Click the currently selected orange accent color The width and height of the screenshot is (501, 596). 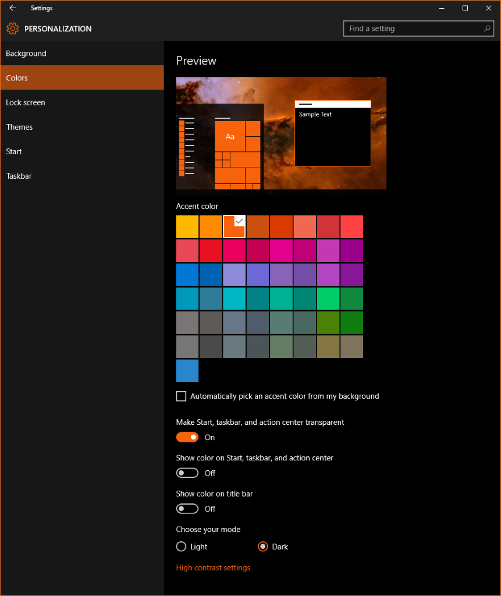point(234,226)
